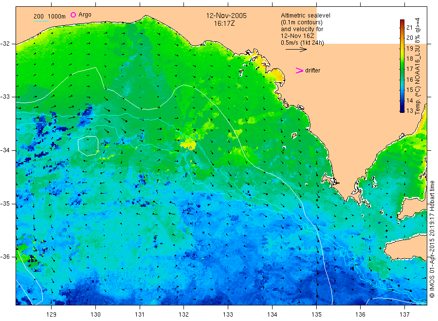Click longitude axis label 129
Viewport: 438px width, 321px height.
52,315
